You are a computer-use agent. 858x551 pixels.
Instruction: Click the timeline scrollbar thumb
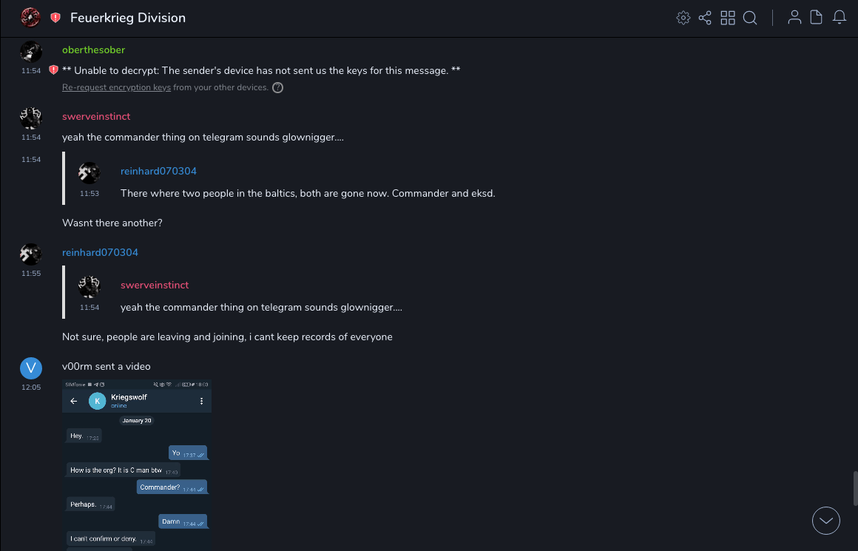tap(854, 488)
